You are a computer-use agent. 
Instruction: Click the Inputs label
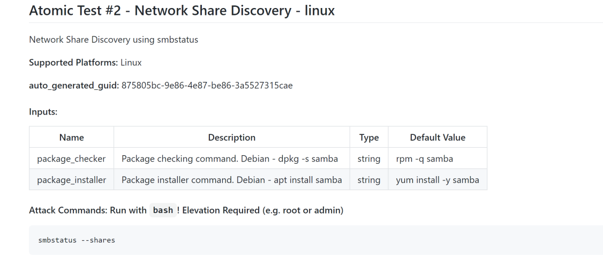(43, 112)
